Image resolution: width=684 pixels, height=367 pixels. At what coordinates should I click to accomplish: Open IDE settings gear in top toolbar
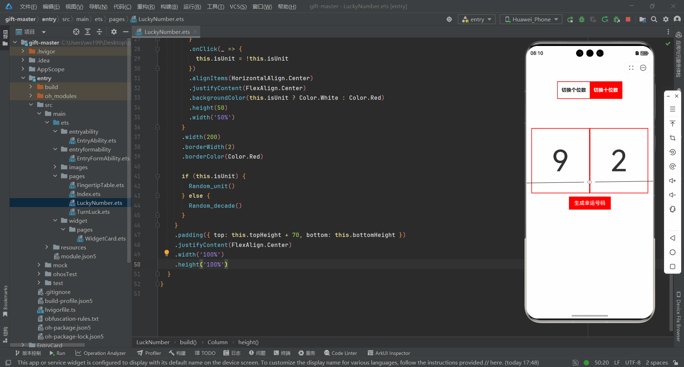(x=665, y=19)
